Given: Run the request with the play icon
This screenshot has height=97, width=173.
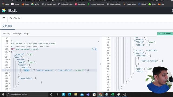Looking at the screenshot, I should click(93, 49).
